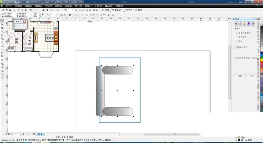Open the 视图(V) menu
Screen dimensions: 263x143
point(28,6)
